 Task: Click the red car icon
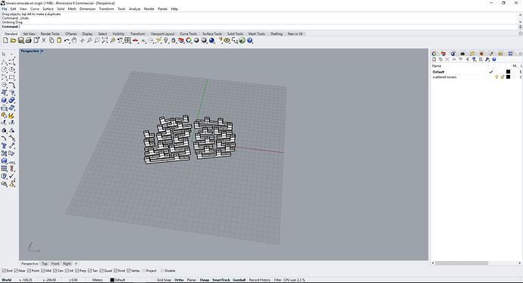coord(135,40)
